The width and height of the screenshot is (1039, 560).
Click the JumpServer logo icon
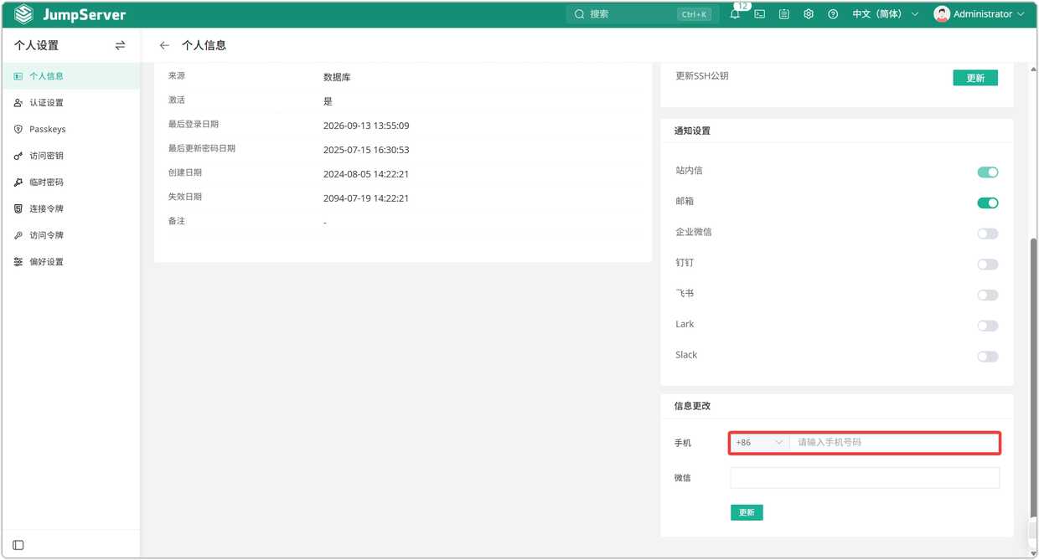23,14
